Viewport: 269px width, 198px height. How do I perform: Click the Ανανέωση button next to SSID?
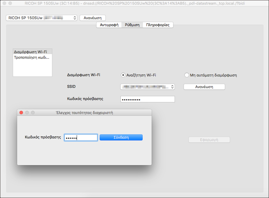(x=204, y=87)
